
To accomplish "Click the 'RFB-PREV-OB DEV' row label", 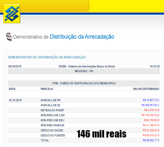I will [52, 120].
